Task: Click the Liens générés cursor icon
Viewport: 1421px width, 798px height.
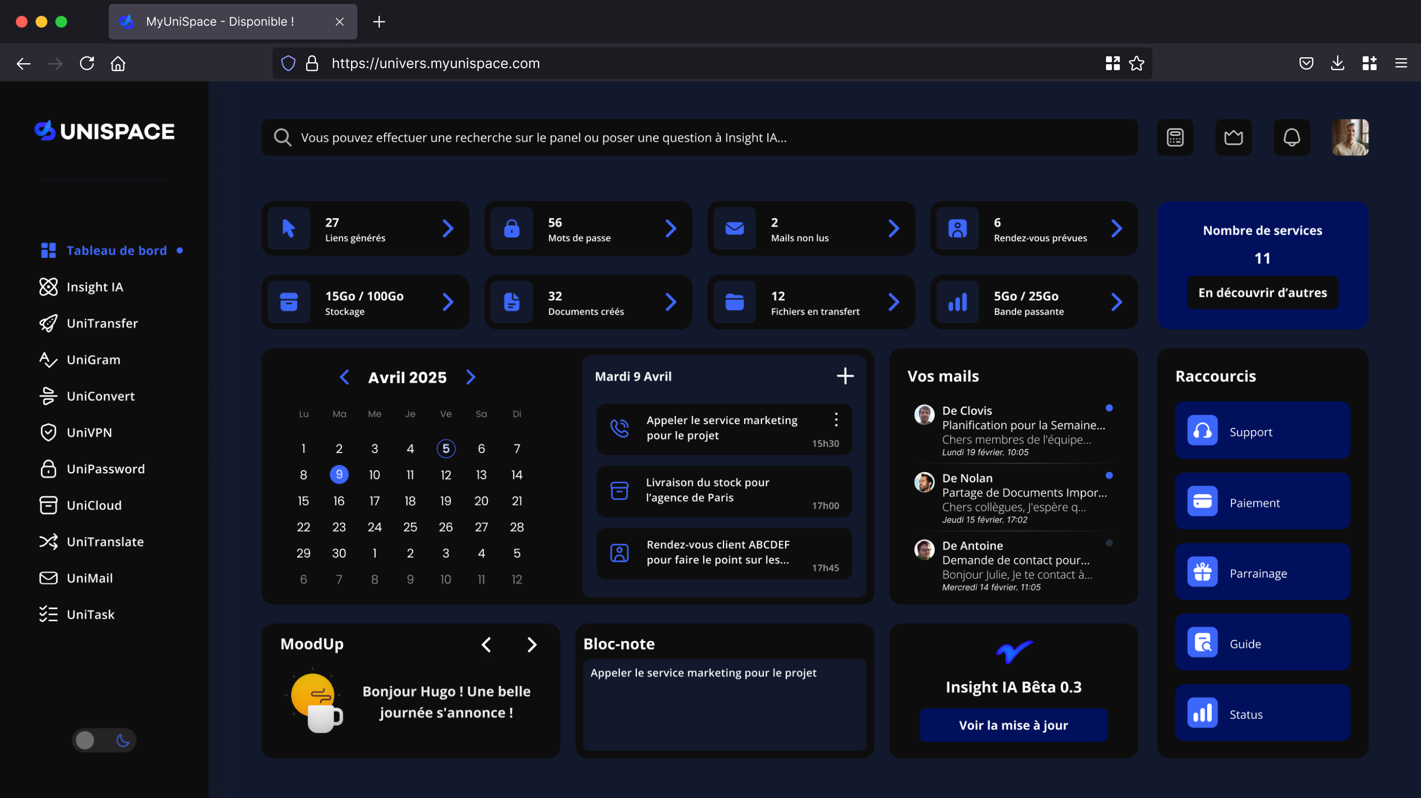Action: [288, 228]
